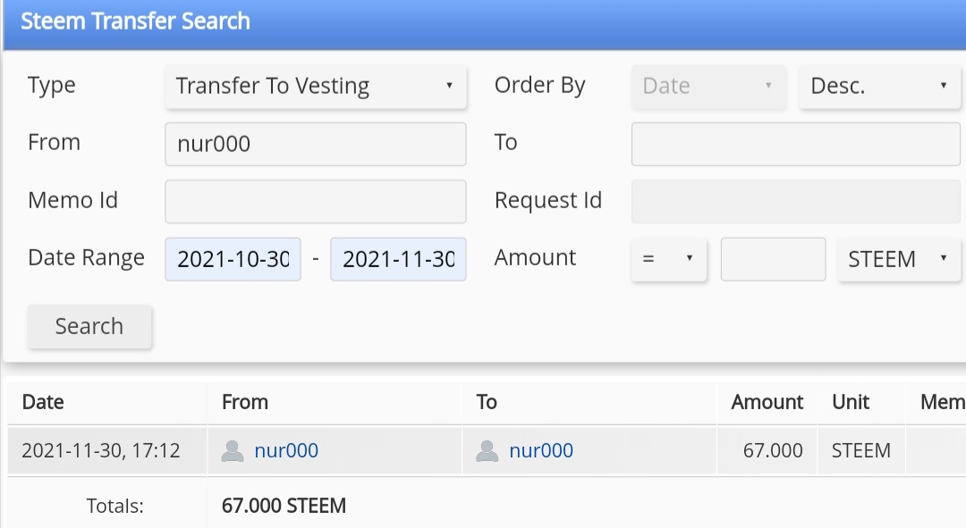The height and width of the screenshot is (528, 966).
Task: Sort results by the Date column header
Action: 43,402
